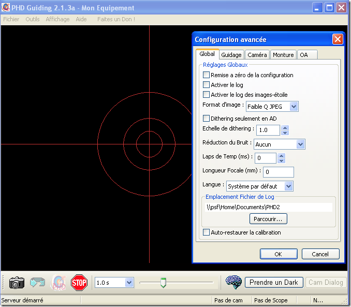The height and width of the screenshot is (307, 351).
Task: Enable Activer le log checkbox
Action: click(206, 84)
